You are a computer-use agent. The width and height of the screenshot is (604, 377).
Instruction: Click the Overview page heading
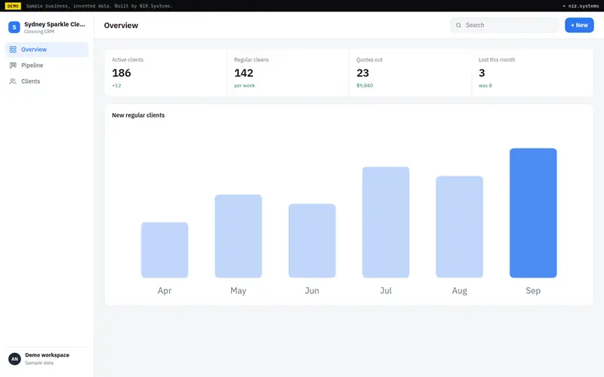coord(121,26)
